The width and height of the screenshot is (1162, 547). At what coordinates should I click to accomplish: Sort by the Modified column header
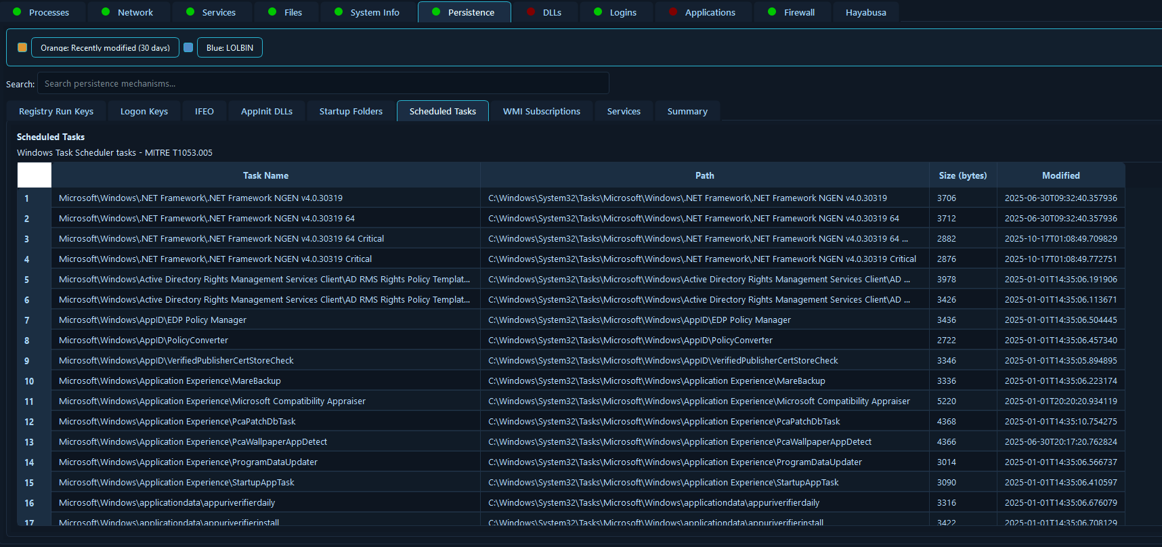(x=1060, y=175)
